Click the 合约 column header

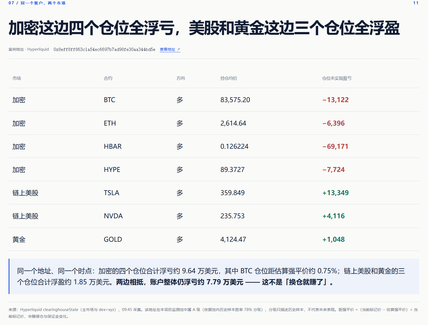108,78
